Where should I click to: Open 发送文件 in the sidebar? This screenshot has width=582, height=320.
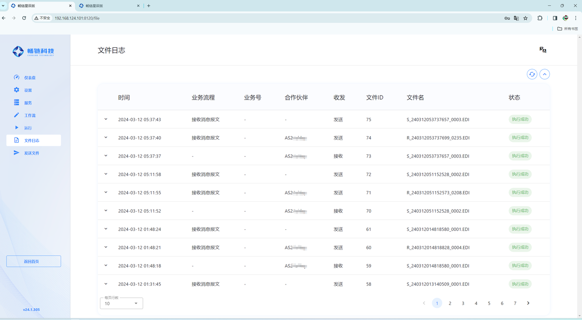pyautogui.click(x=31, y=153)
